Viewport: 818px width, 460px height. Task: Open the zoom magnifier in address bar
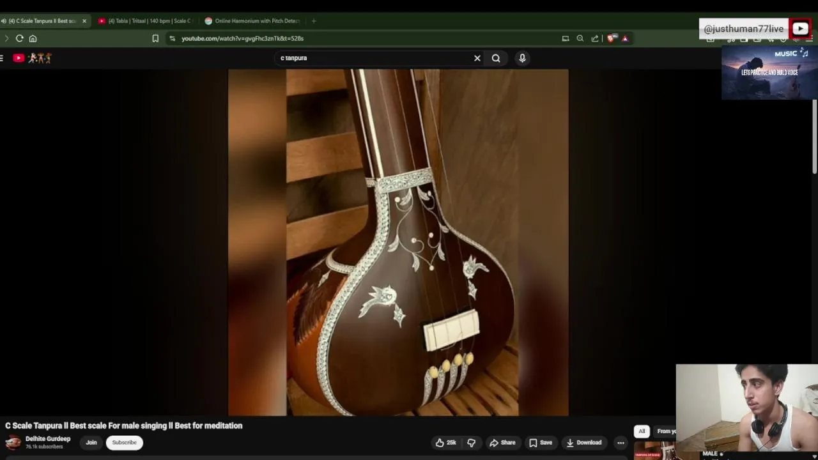580,38
